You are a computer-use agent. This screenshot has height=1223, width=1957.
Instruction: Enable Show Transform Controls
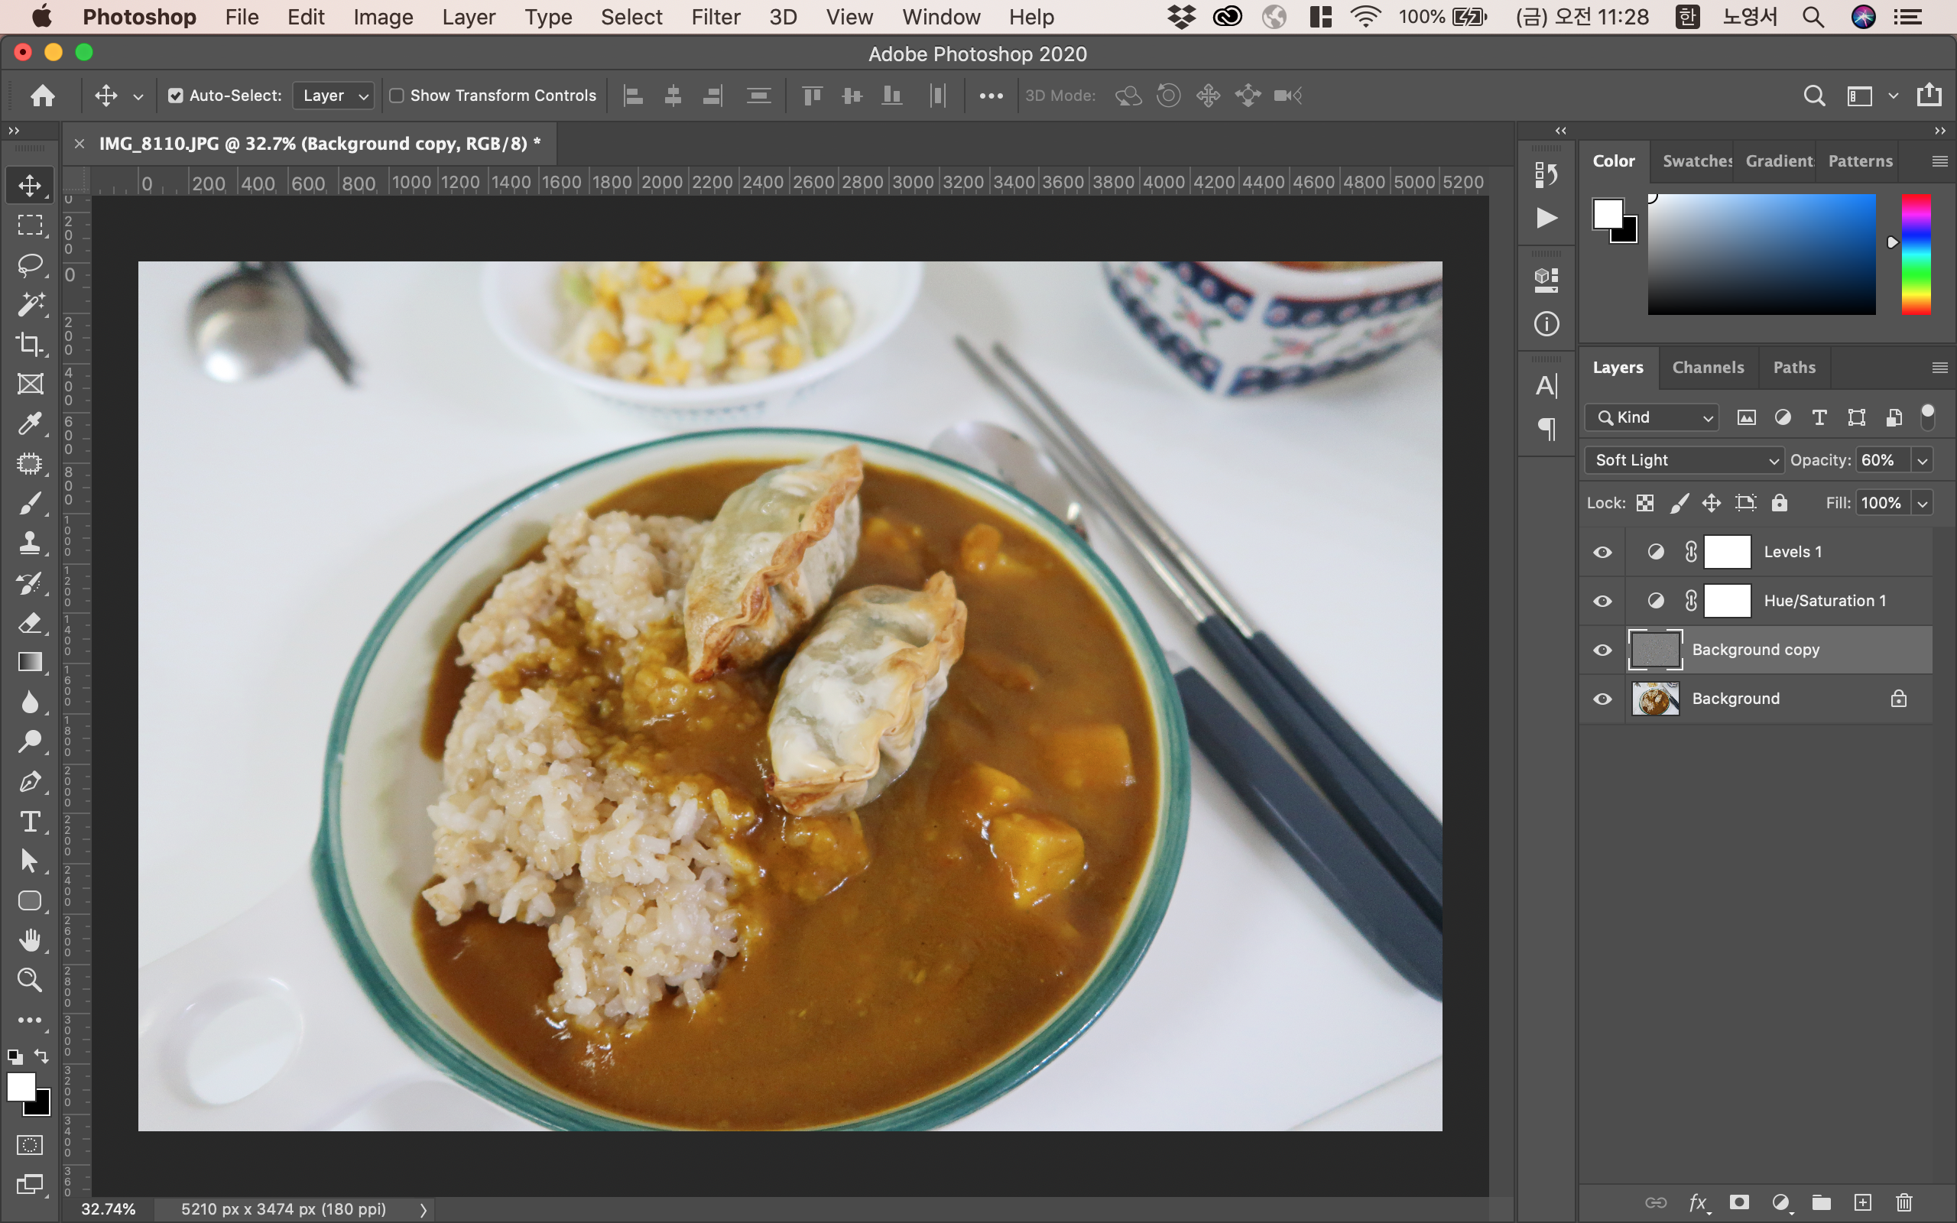[x=396, y=96]
